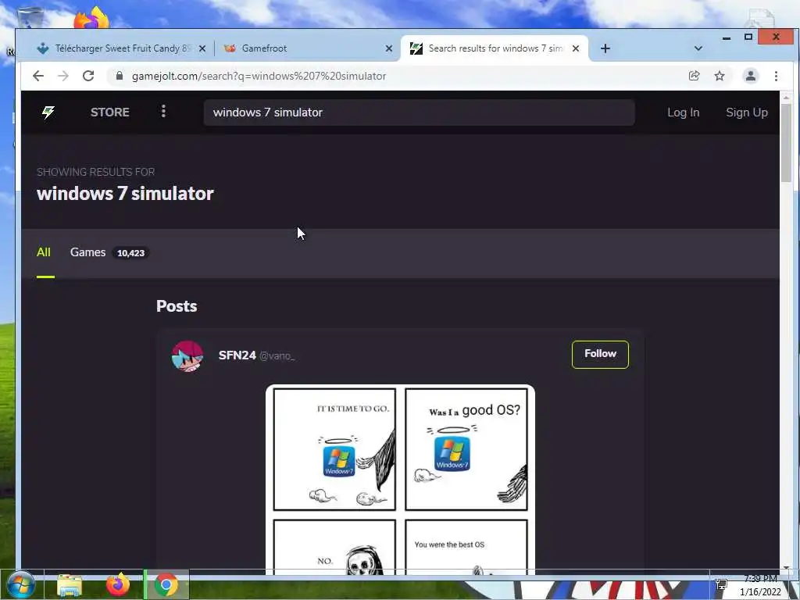The image size is (800, 600).
Task: Open the Windows Start menu orb
Action: (21, 584)
